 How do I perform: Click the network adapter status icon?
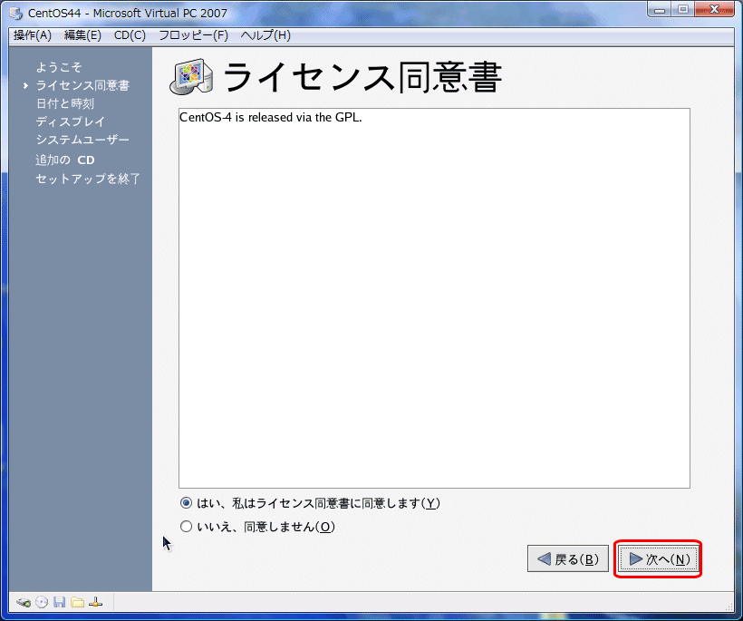pos(95,603)
